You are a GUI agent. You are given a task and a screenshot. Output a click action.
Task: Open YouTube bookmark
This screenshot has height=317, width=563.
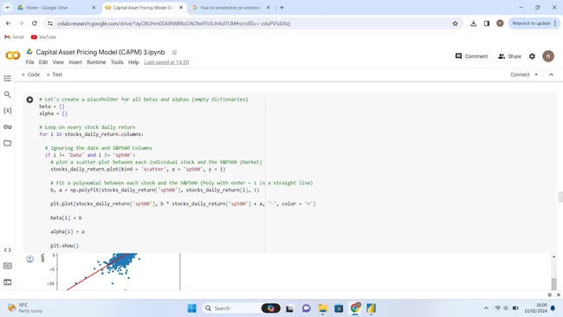43,37
